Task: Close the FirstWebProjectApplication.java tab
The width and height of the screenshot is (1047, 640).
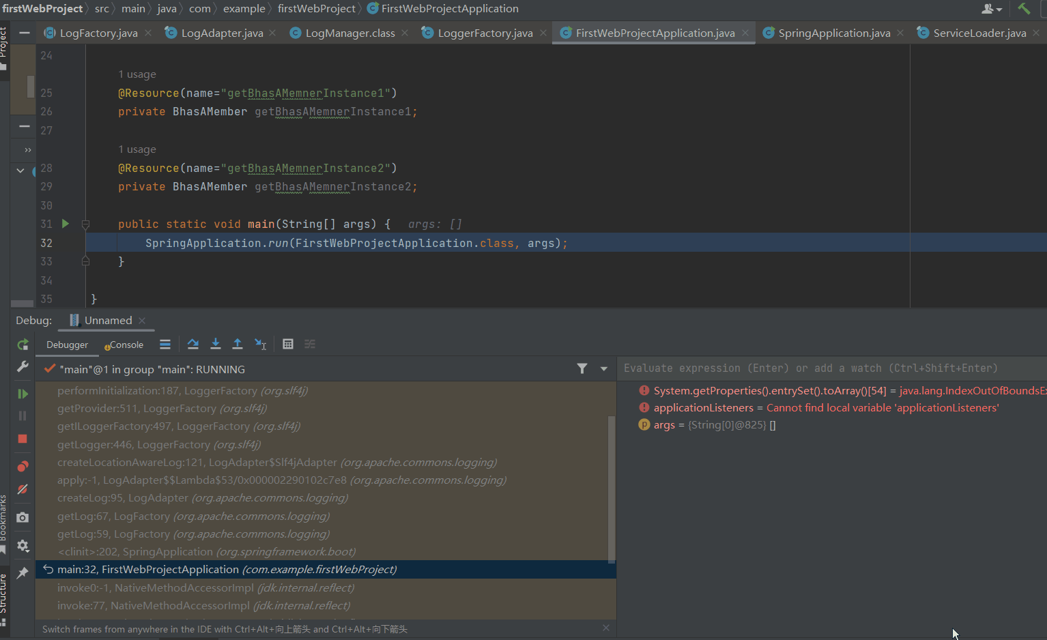Action: 745,33
